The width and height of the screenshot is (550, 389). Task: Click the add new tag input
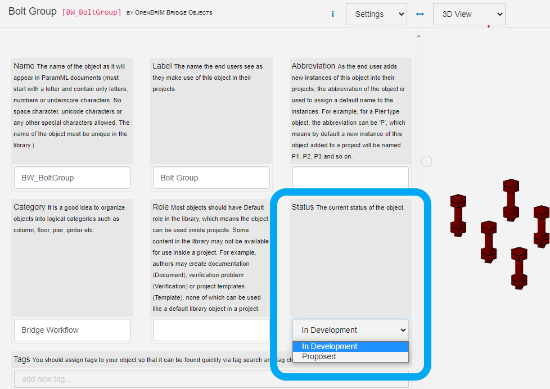pos(211,379)
